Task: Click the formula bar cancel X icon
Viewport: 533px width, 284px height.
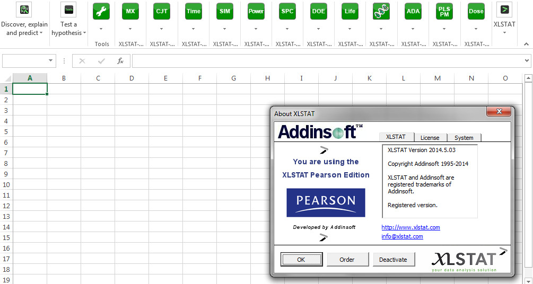Action: coord(82,61)
